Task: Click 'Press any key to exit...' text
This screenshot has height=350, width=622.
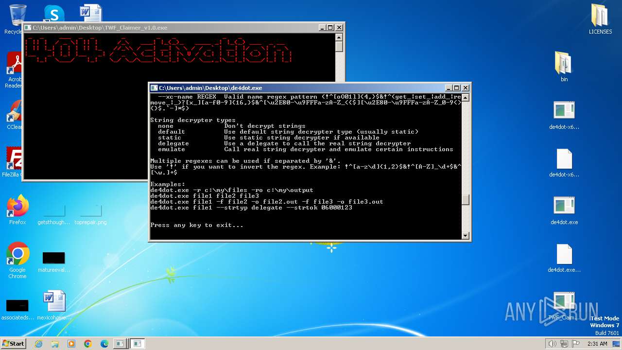Action: point(197,225)
